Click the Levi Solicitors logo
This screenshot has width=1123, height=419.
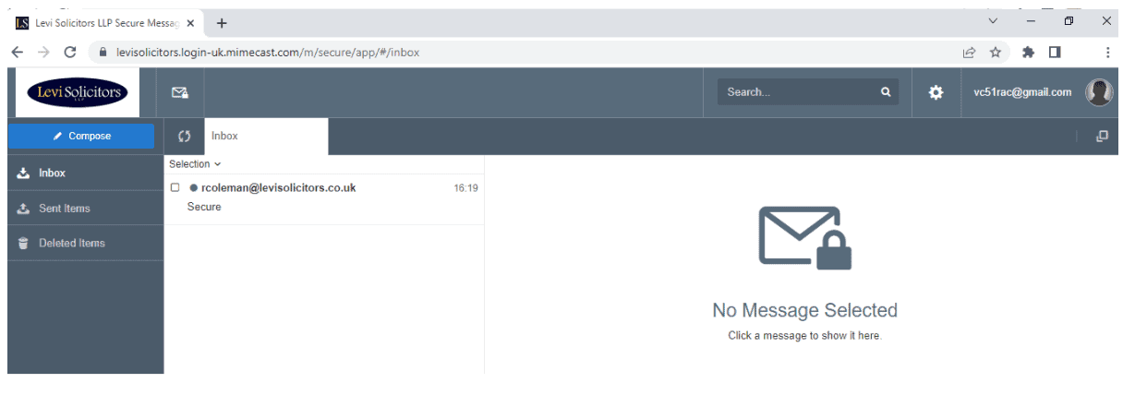[78, 92]
